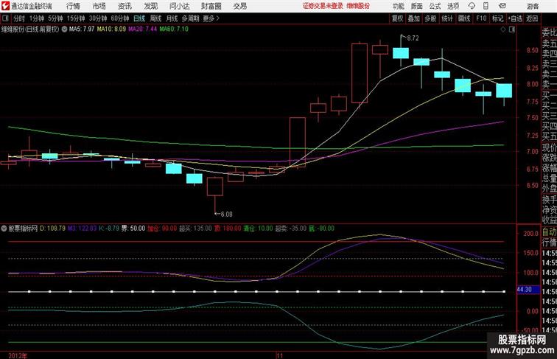Open the 发现 menu
Screen dimensions: 557x359
click(x=150, y=6)
